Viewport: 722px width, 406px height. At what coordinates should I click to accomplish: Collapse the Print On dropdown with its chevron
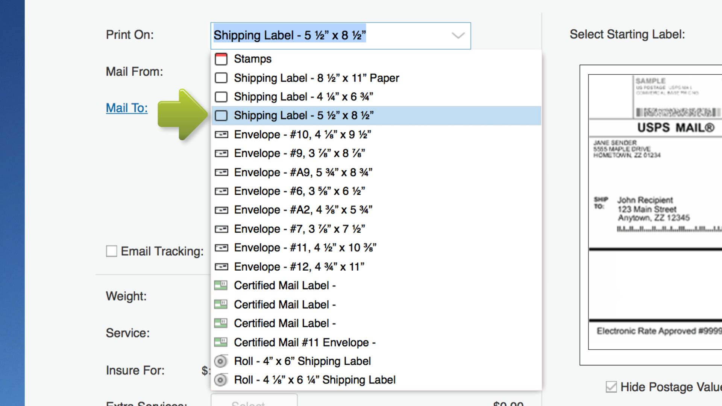458,36
